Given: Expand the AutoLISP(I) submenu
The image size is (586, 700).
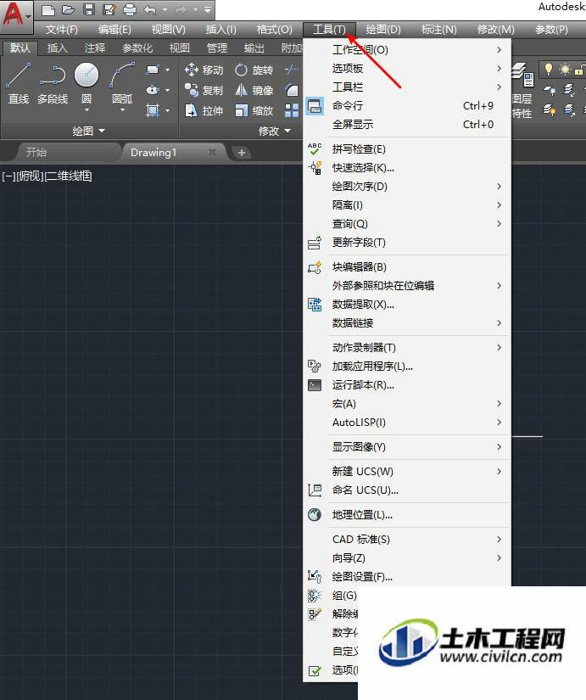Looking at the screenshot, I should click(407, 423).
